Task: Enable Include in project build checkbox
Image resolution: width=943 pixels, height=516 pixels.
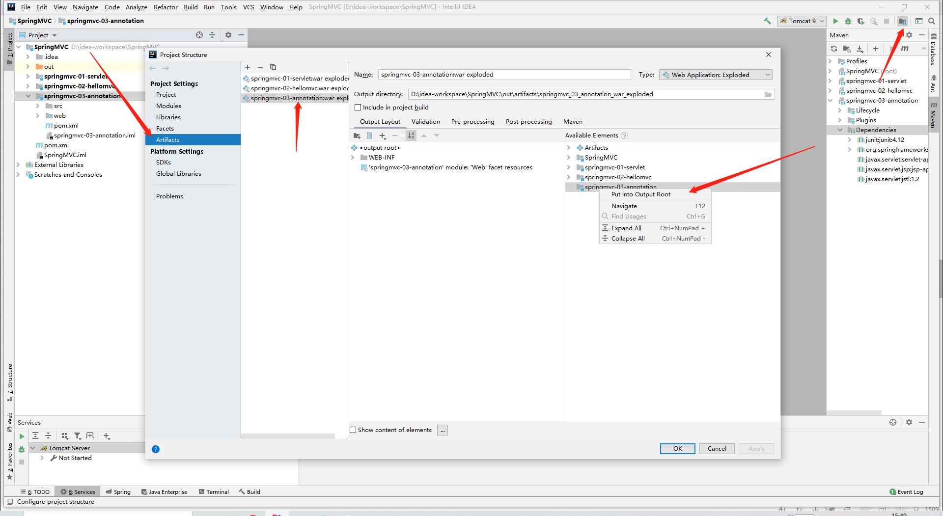Action: pyautogui.click(x=358, y=107)
